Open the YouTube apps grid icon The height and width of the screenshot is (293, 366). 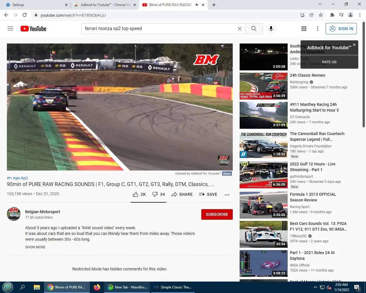[304, 29]
